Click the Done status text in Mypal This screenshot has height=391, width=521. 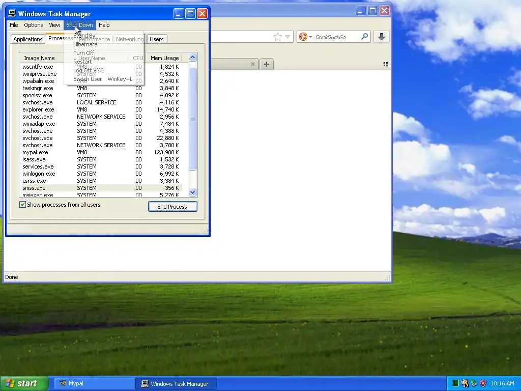(12, 277)
